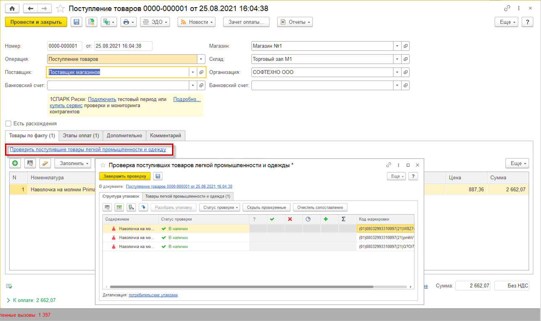Click the blue arrow icon in dialog toolbar

(x=144, y=207)
